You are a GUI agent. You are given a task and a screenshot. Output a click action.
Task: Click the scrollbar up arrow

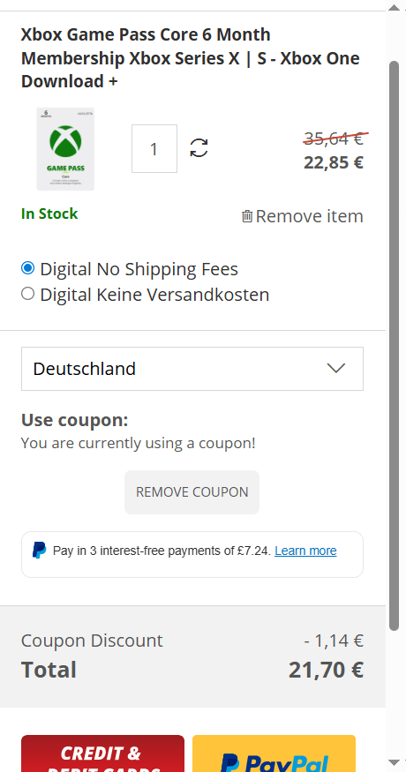point(394,7)
